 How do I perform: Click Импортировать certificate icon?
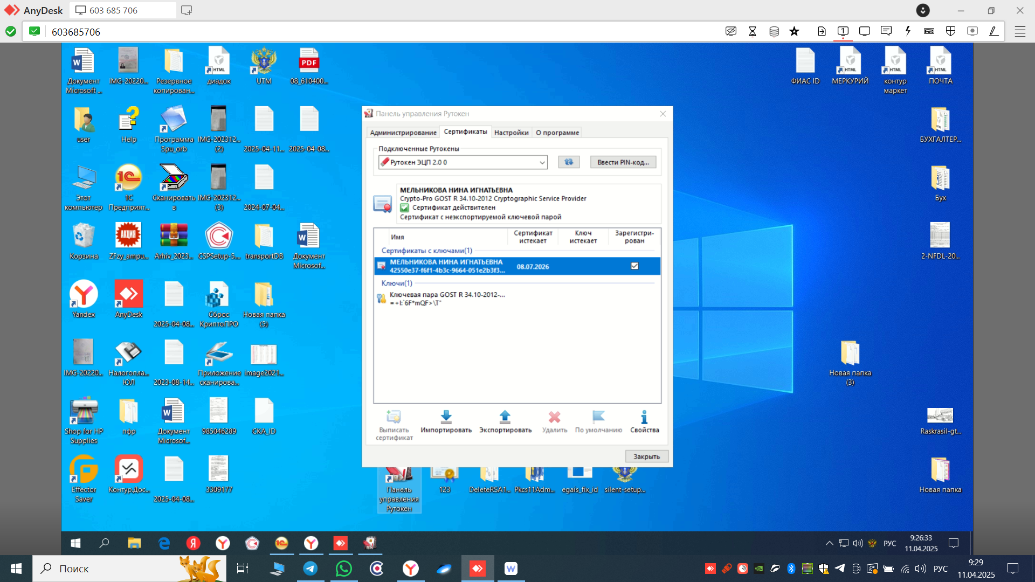pos(446,421)
